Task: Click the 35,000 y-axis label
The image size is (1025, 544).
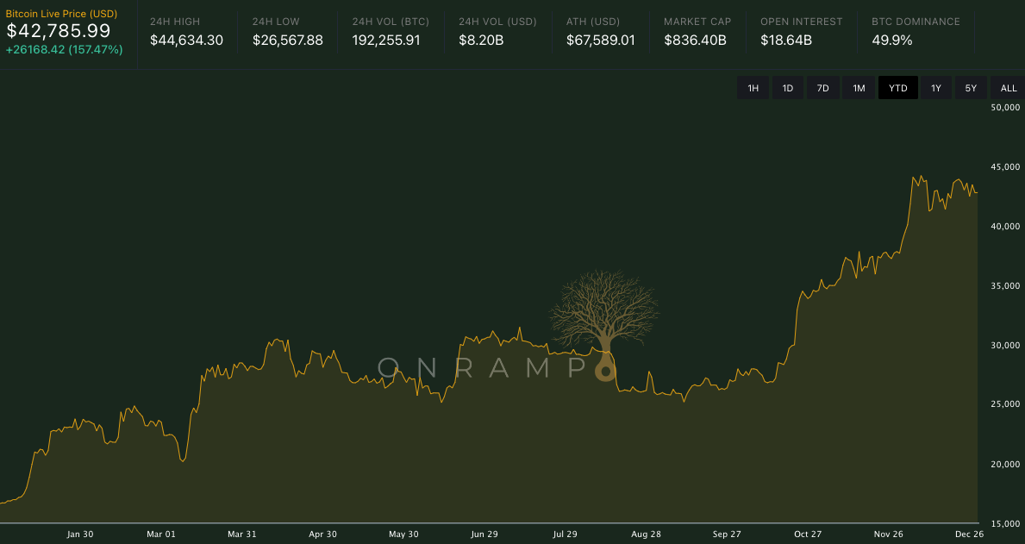Action: [x=1005, y=285]
